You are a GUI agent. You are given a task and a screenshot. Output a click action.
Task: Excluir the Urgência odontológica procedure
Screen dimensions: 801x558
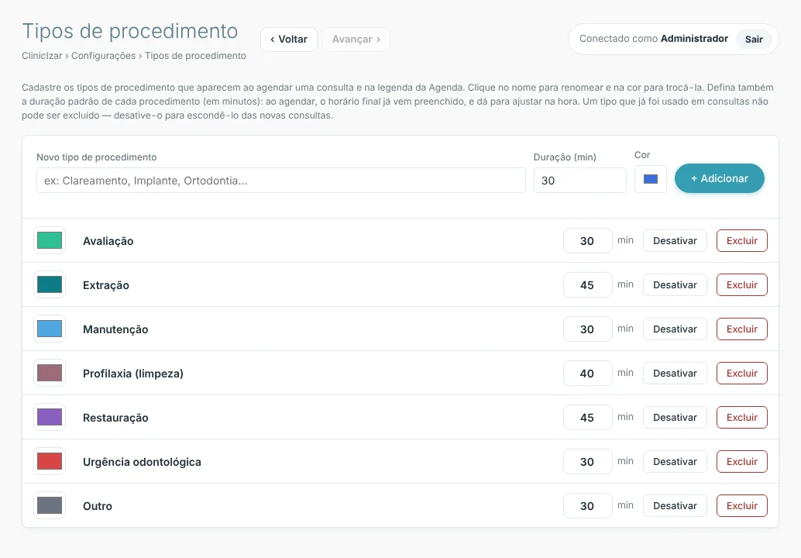pos(742,461)
